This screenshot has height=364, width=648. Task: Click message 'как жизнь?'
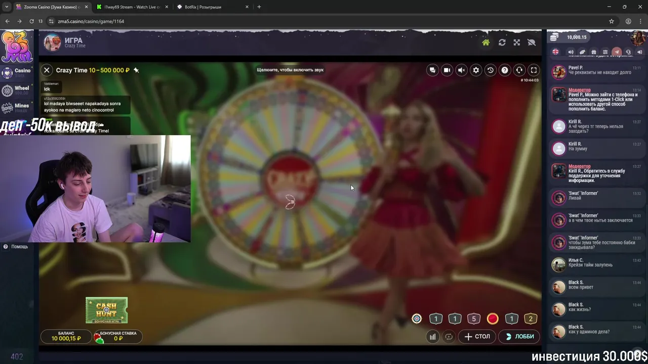pyautogui.click(x=580, y=309)
